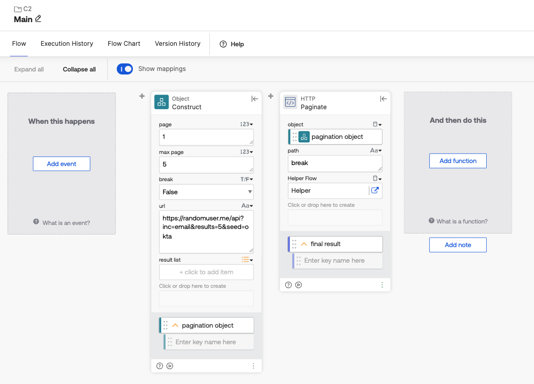Open the What is an event link
534x384 pixels.
(x=66, y=223)
